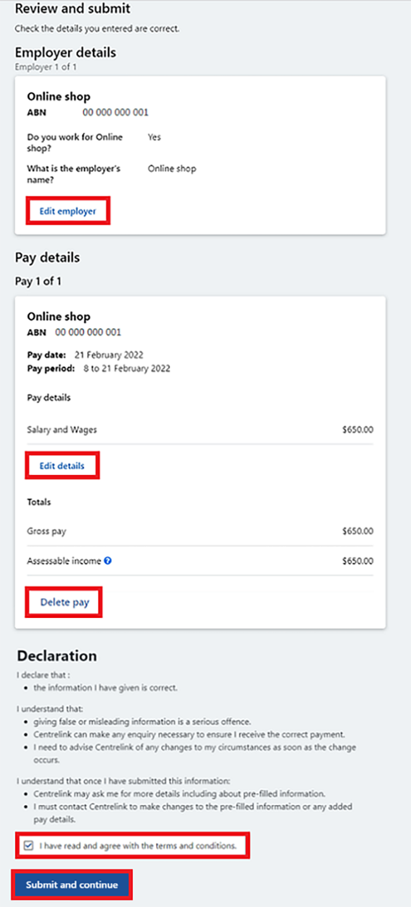Viewport: 411px width, 907px height.
Task: Click the Assessable income label text
Action: pyautogui.click(x=64, y=561)
